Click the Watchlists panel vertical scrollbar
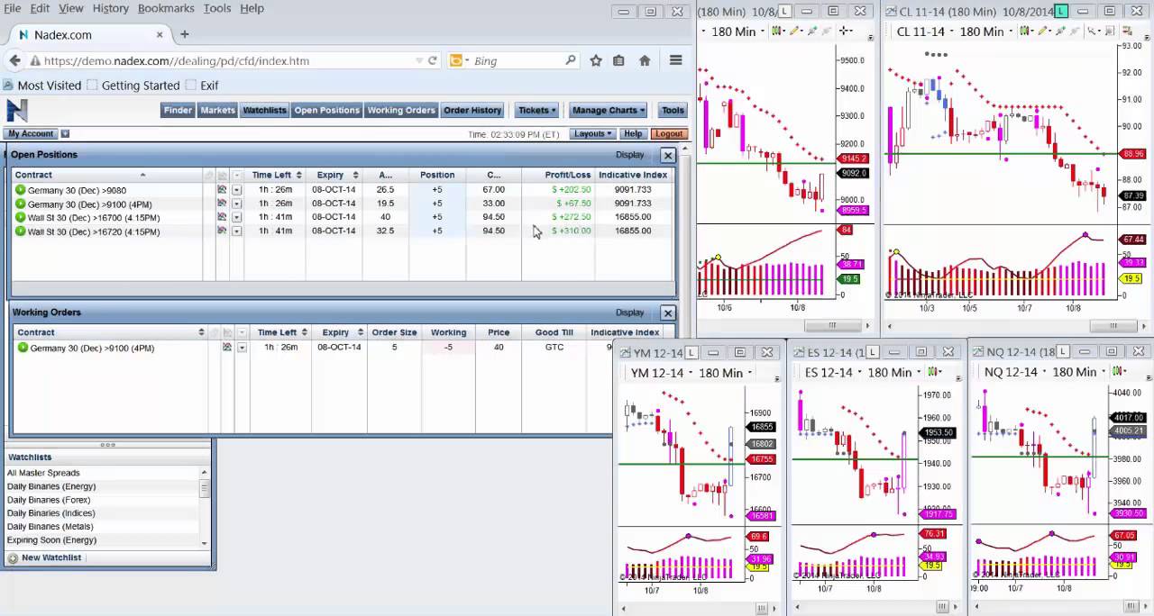This screenshot has height=616, width=1154. pyautogui.click(x=205, y=506)
